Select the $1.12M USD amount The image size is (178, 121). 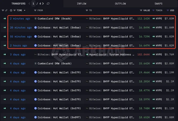click(x=169, y=108)
